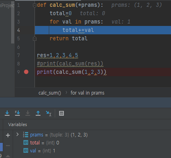Screen dimensions: 171x158
Task: Click the 'for val in prams' breadcrumb
Action: tap(87, 93)
